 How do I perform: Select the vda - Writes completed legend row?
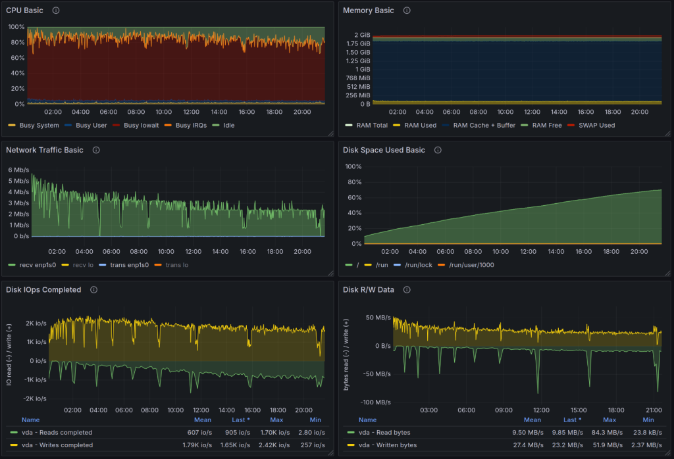[56, 445]
